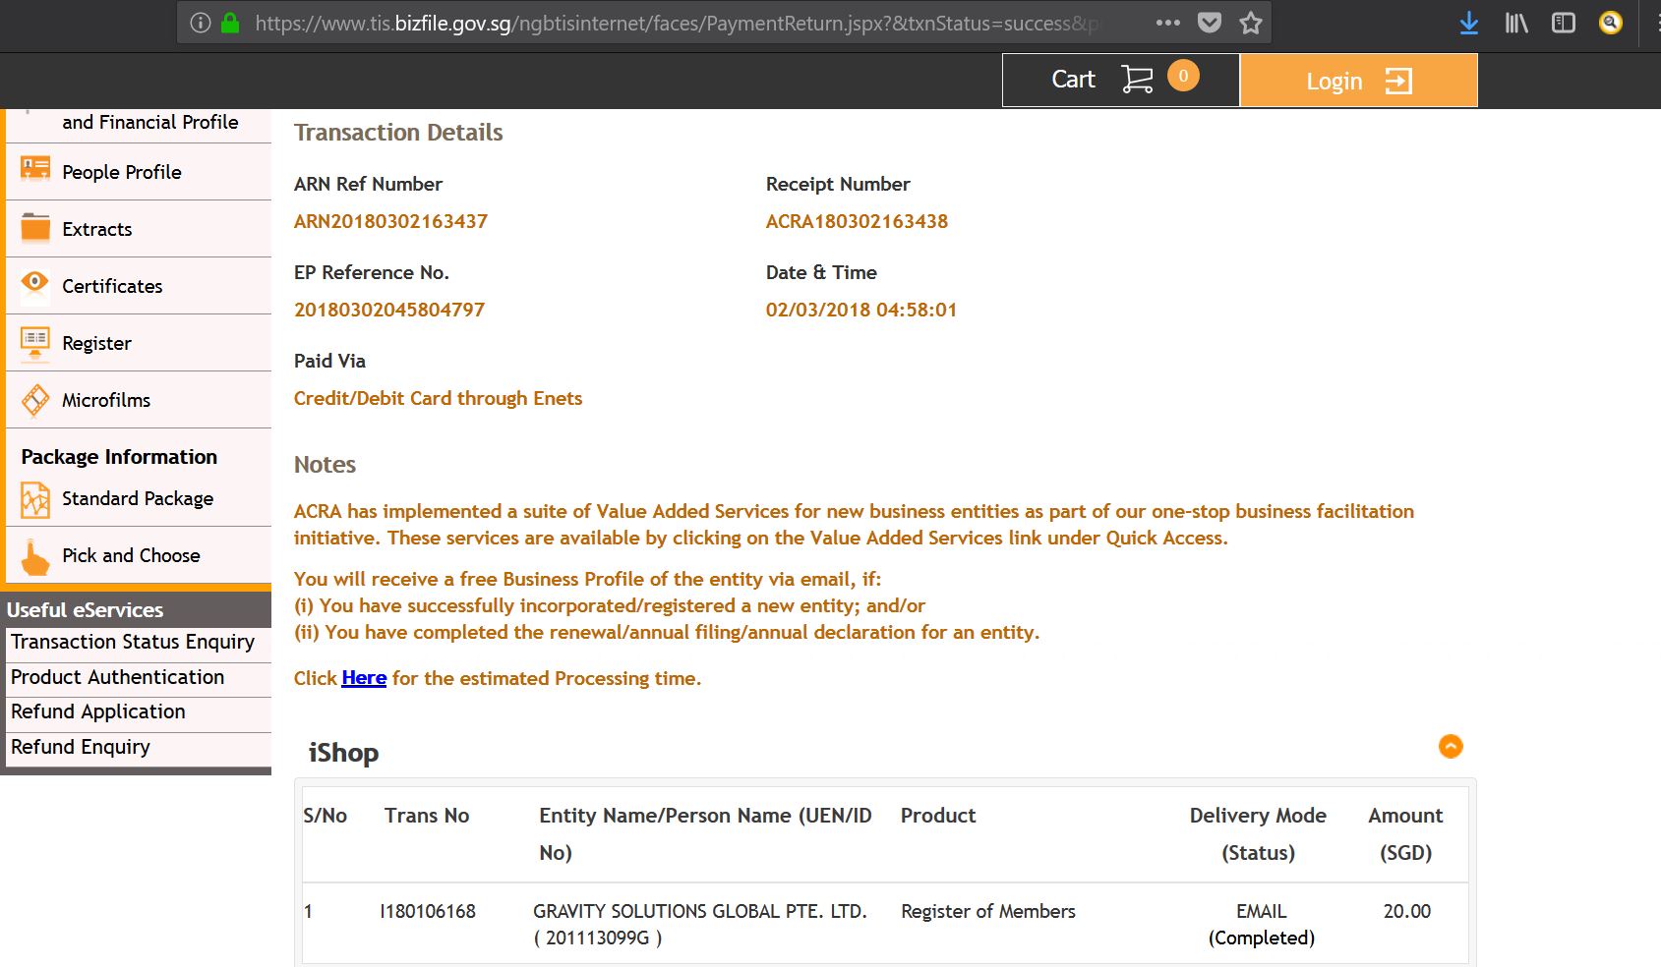The height and width of the screenshot is (967, 1661).
Task: Open Register menu item
Action: pyautogui.click(x=139, y=343)
